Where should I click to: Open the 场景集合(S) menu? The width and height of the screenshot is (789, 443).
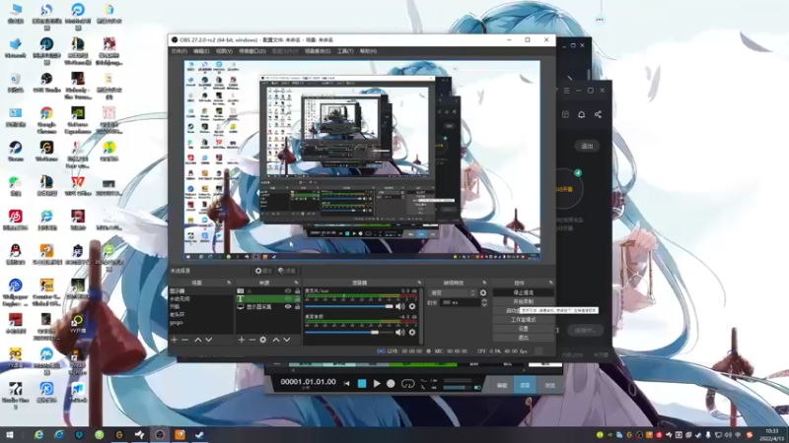click(318, 51)
